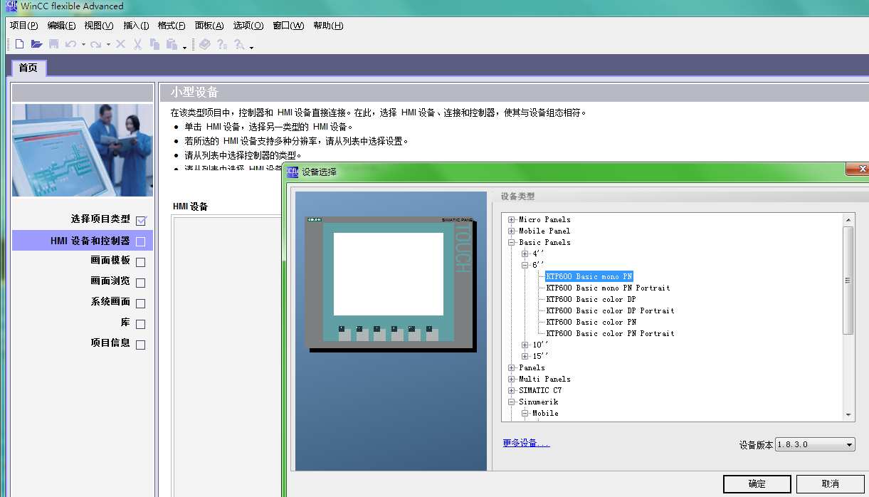Open the help book icon in toolbar

(x=205, y=44)
